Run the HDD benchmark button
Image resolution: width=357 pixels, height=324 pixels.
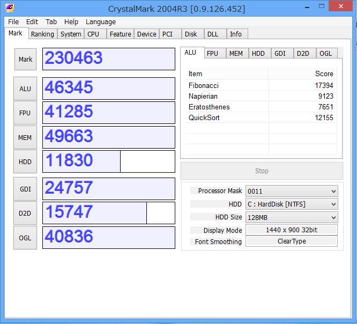click(25, 162)
